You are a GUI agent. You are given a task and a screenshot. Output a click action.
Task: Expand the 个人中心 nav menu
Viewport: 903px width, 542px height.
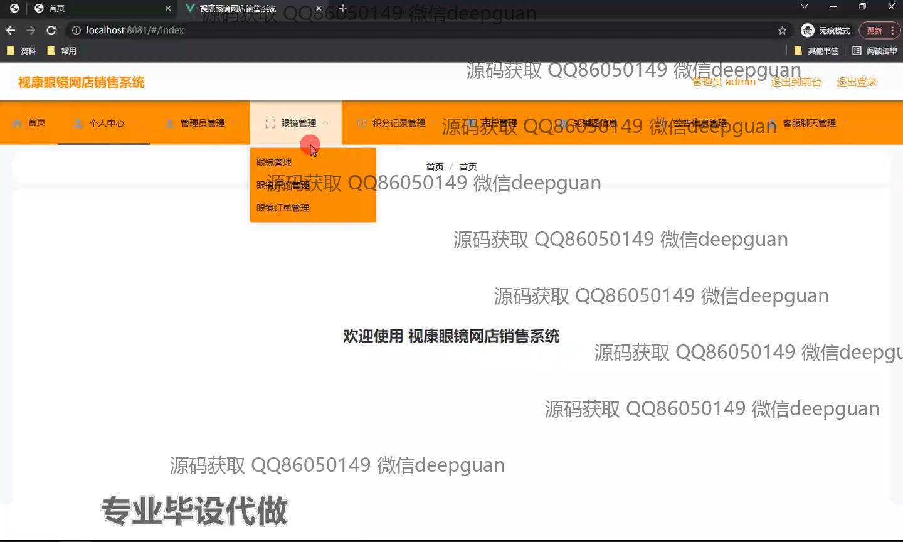click(x=104, y=123)
